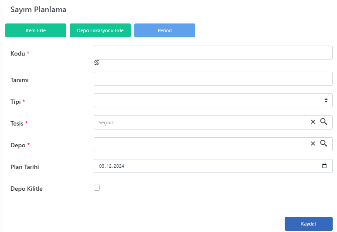The width and height of the screenshot is (337, 232).
Task: Focus the Tanımı input field
Action: coord(213,79)
